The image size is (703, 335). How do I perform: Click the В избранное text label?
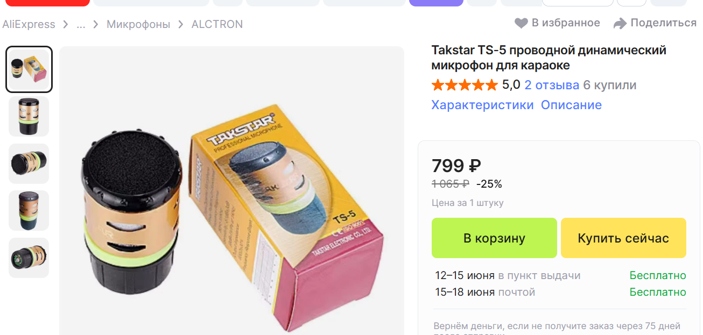click(566, 23)
